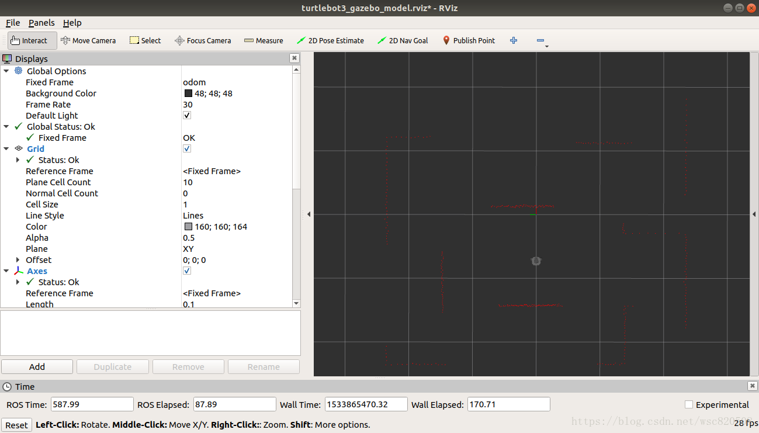This screenshot has height=433, width=759.
Task: Select the 2D Pose Estimate tool
Action: pos(330,40)
